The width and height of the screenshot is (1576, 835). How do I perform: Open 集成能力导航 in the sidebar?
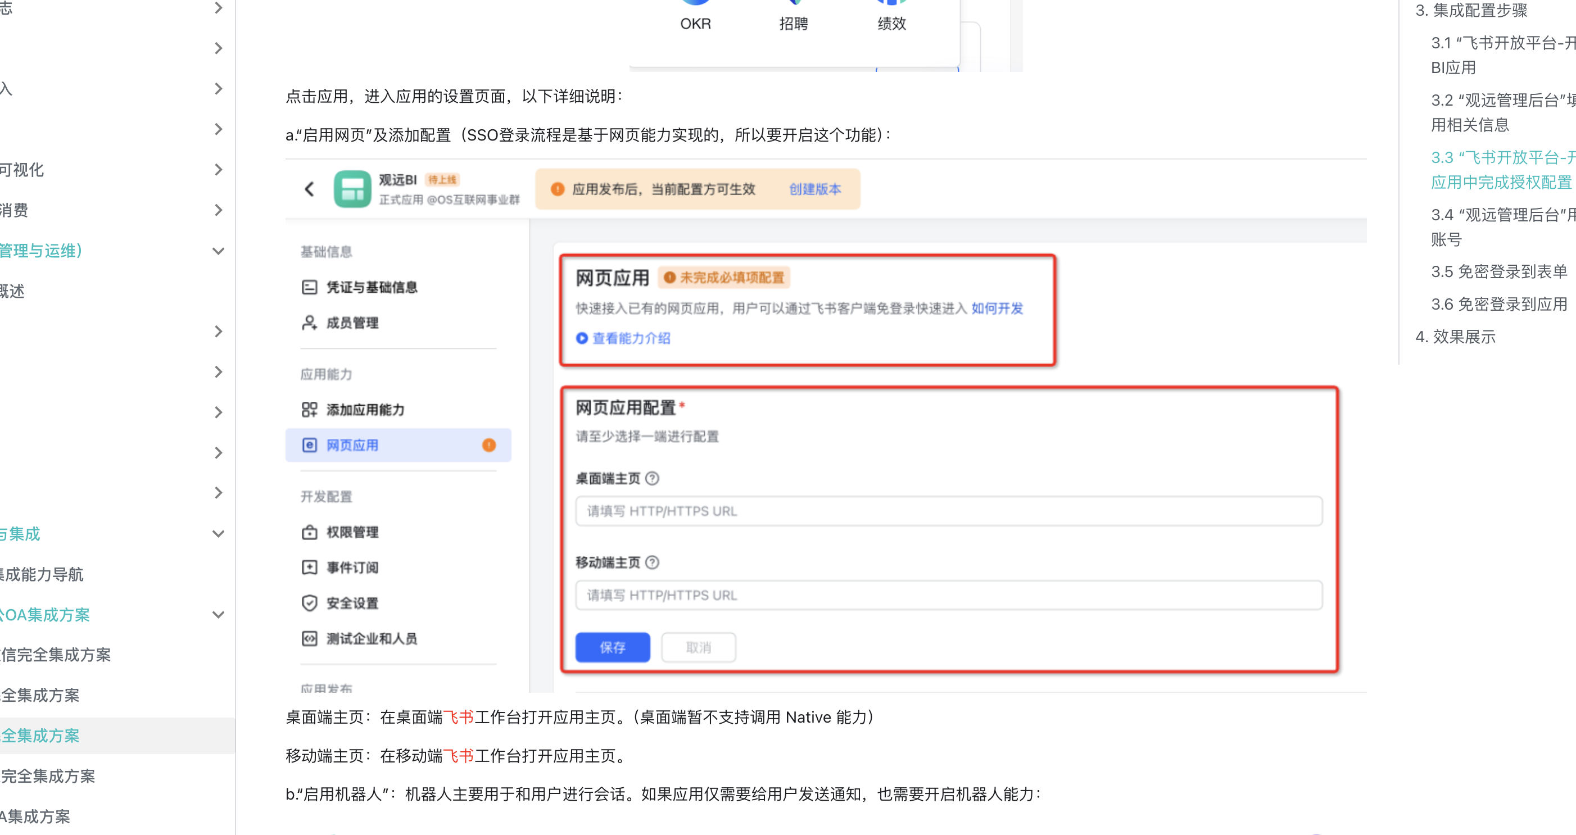point(42,574)
